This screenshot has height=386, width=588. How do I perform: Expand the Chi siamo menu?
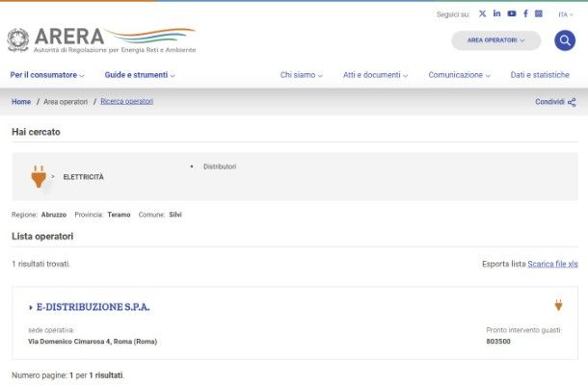tap(301, 75)
